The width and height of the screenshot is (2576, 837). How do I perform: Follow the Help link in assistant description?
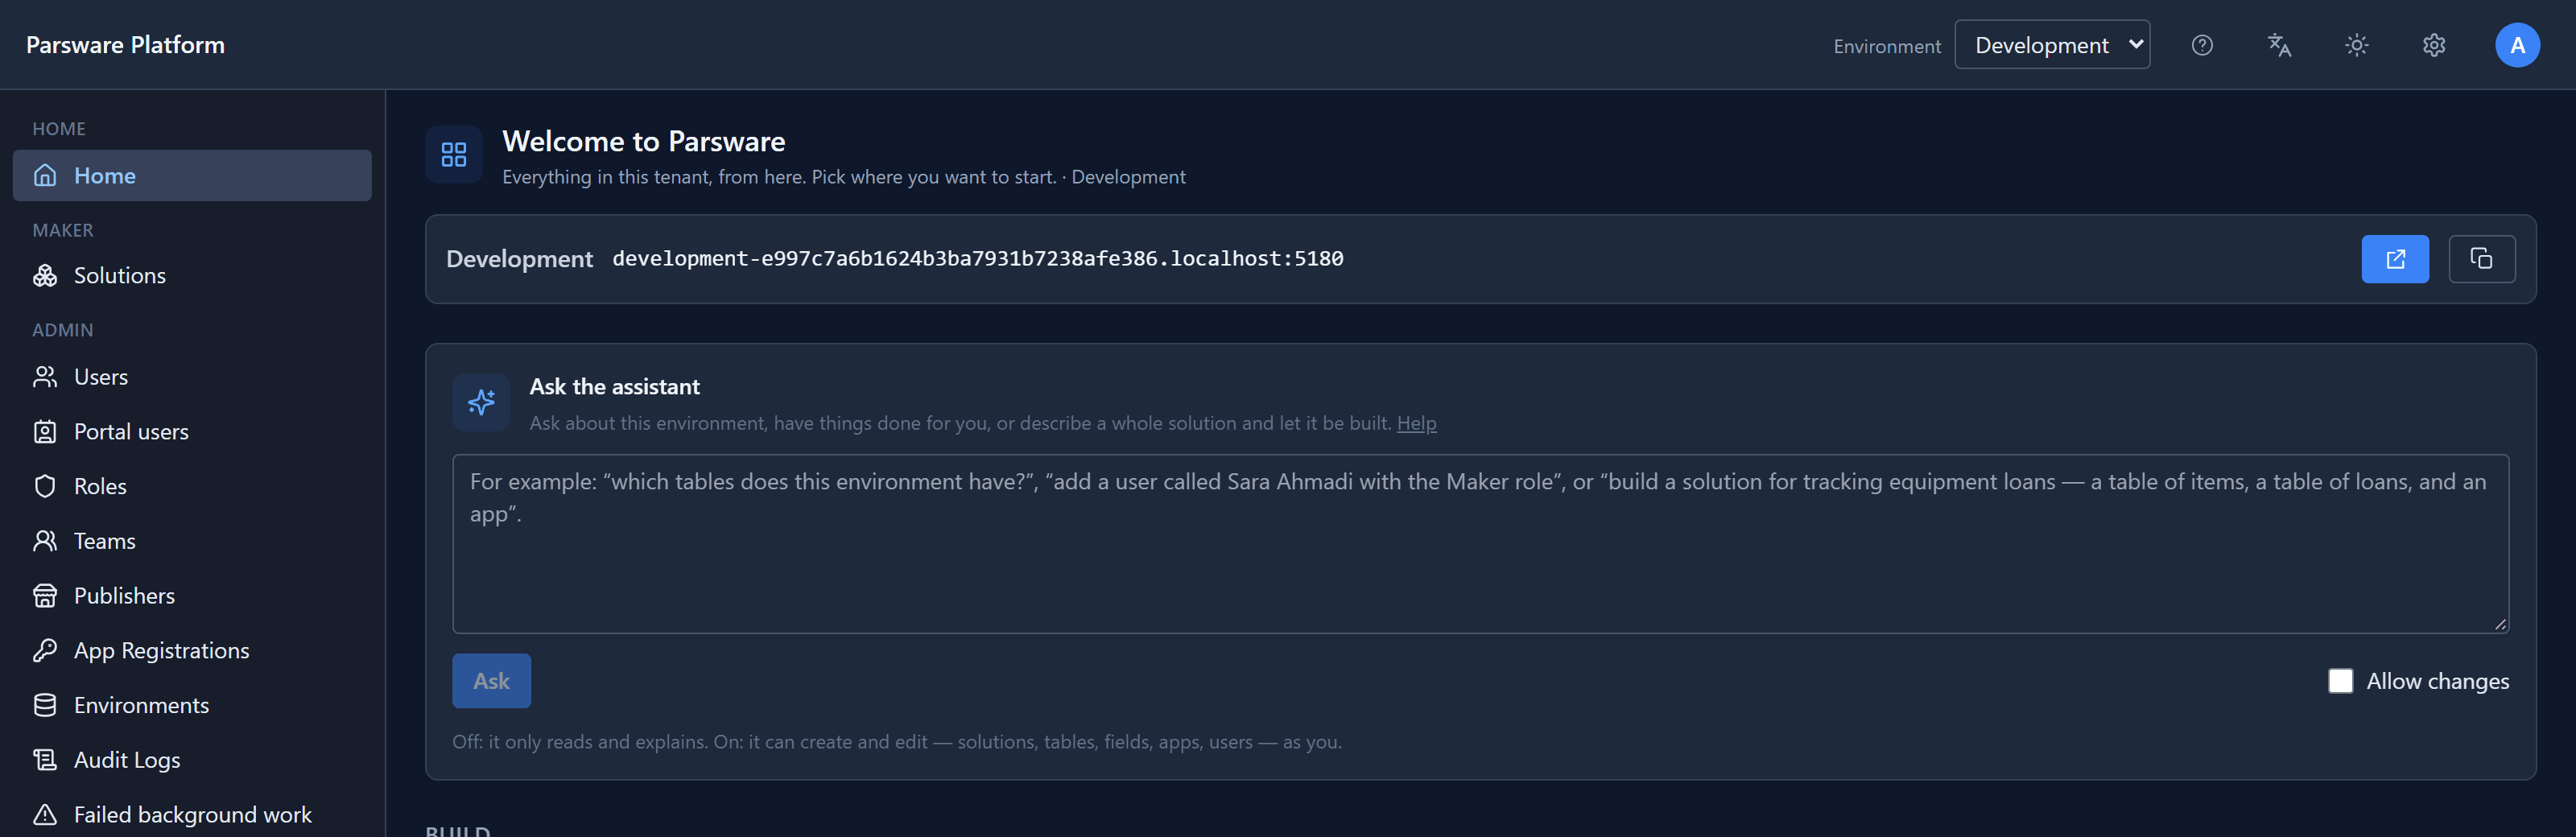coord(1416,423)
